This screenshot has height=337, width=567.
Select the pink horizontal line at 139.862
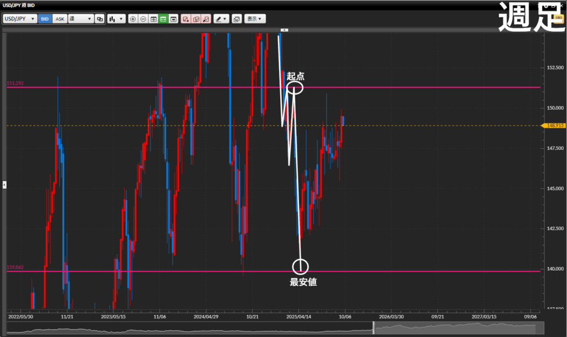[274, 271]
